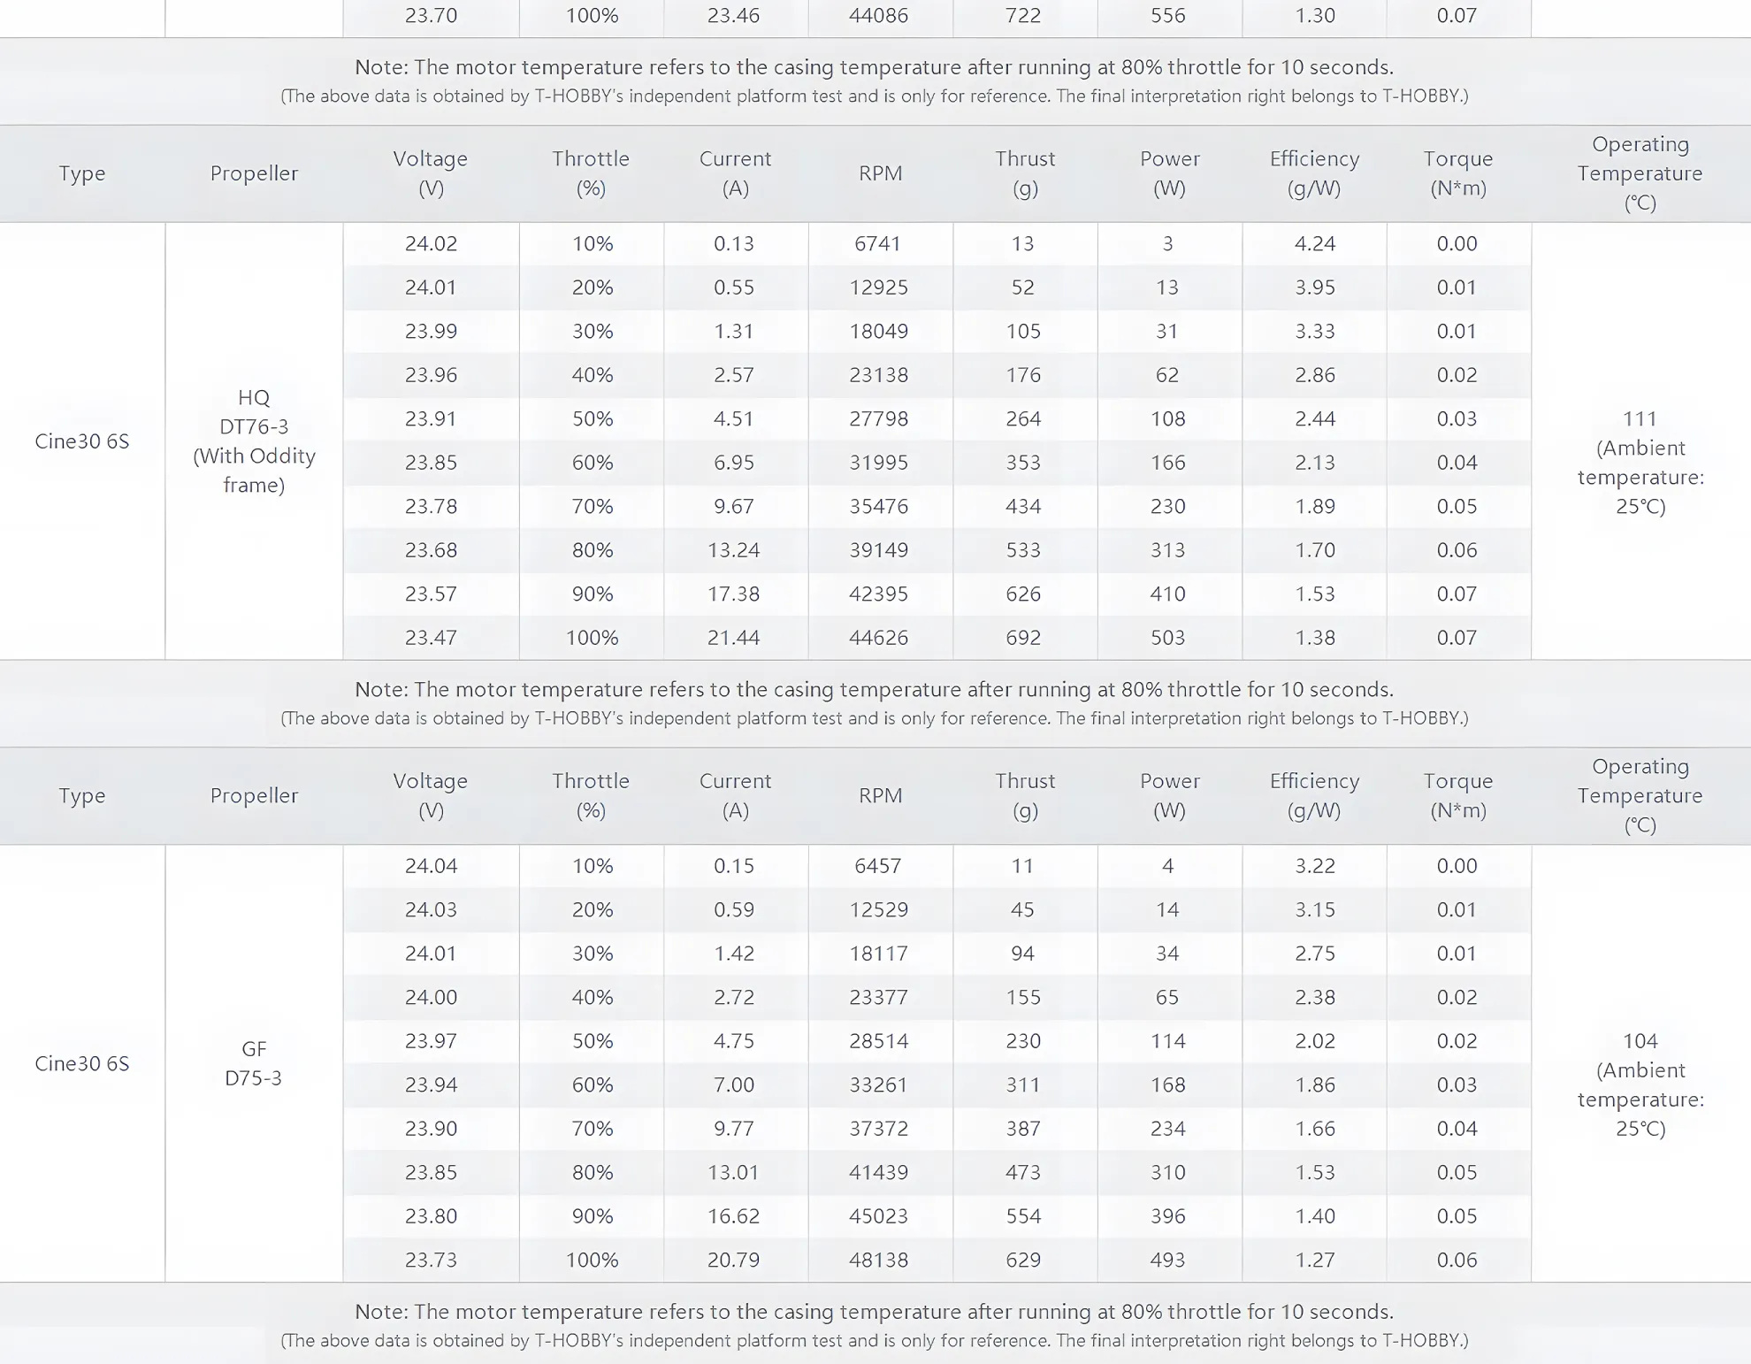Click the 23.46 current value in top row
This screenshot has height=1364, width=1751.
tap(734, 16)
